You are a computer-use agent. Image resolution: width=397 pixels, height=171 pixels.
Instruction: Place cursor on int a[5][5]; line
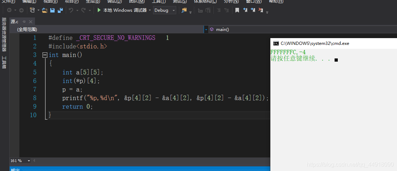pyautogui.click(x=83, y=72)
